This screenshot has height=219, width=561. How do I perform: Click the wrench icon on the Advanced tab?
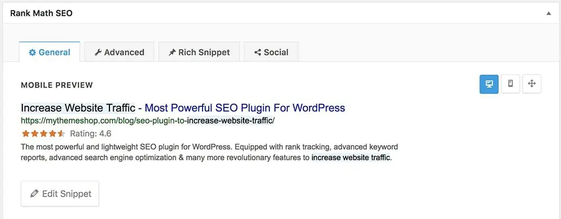(98, 53)
